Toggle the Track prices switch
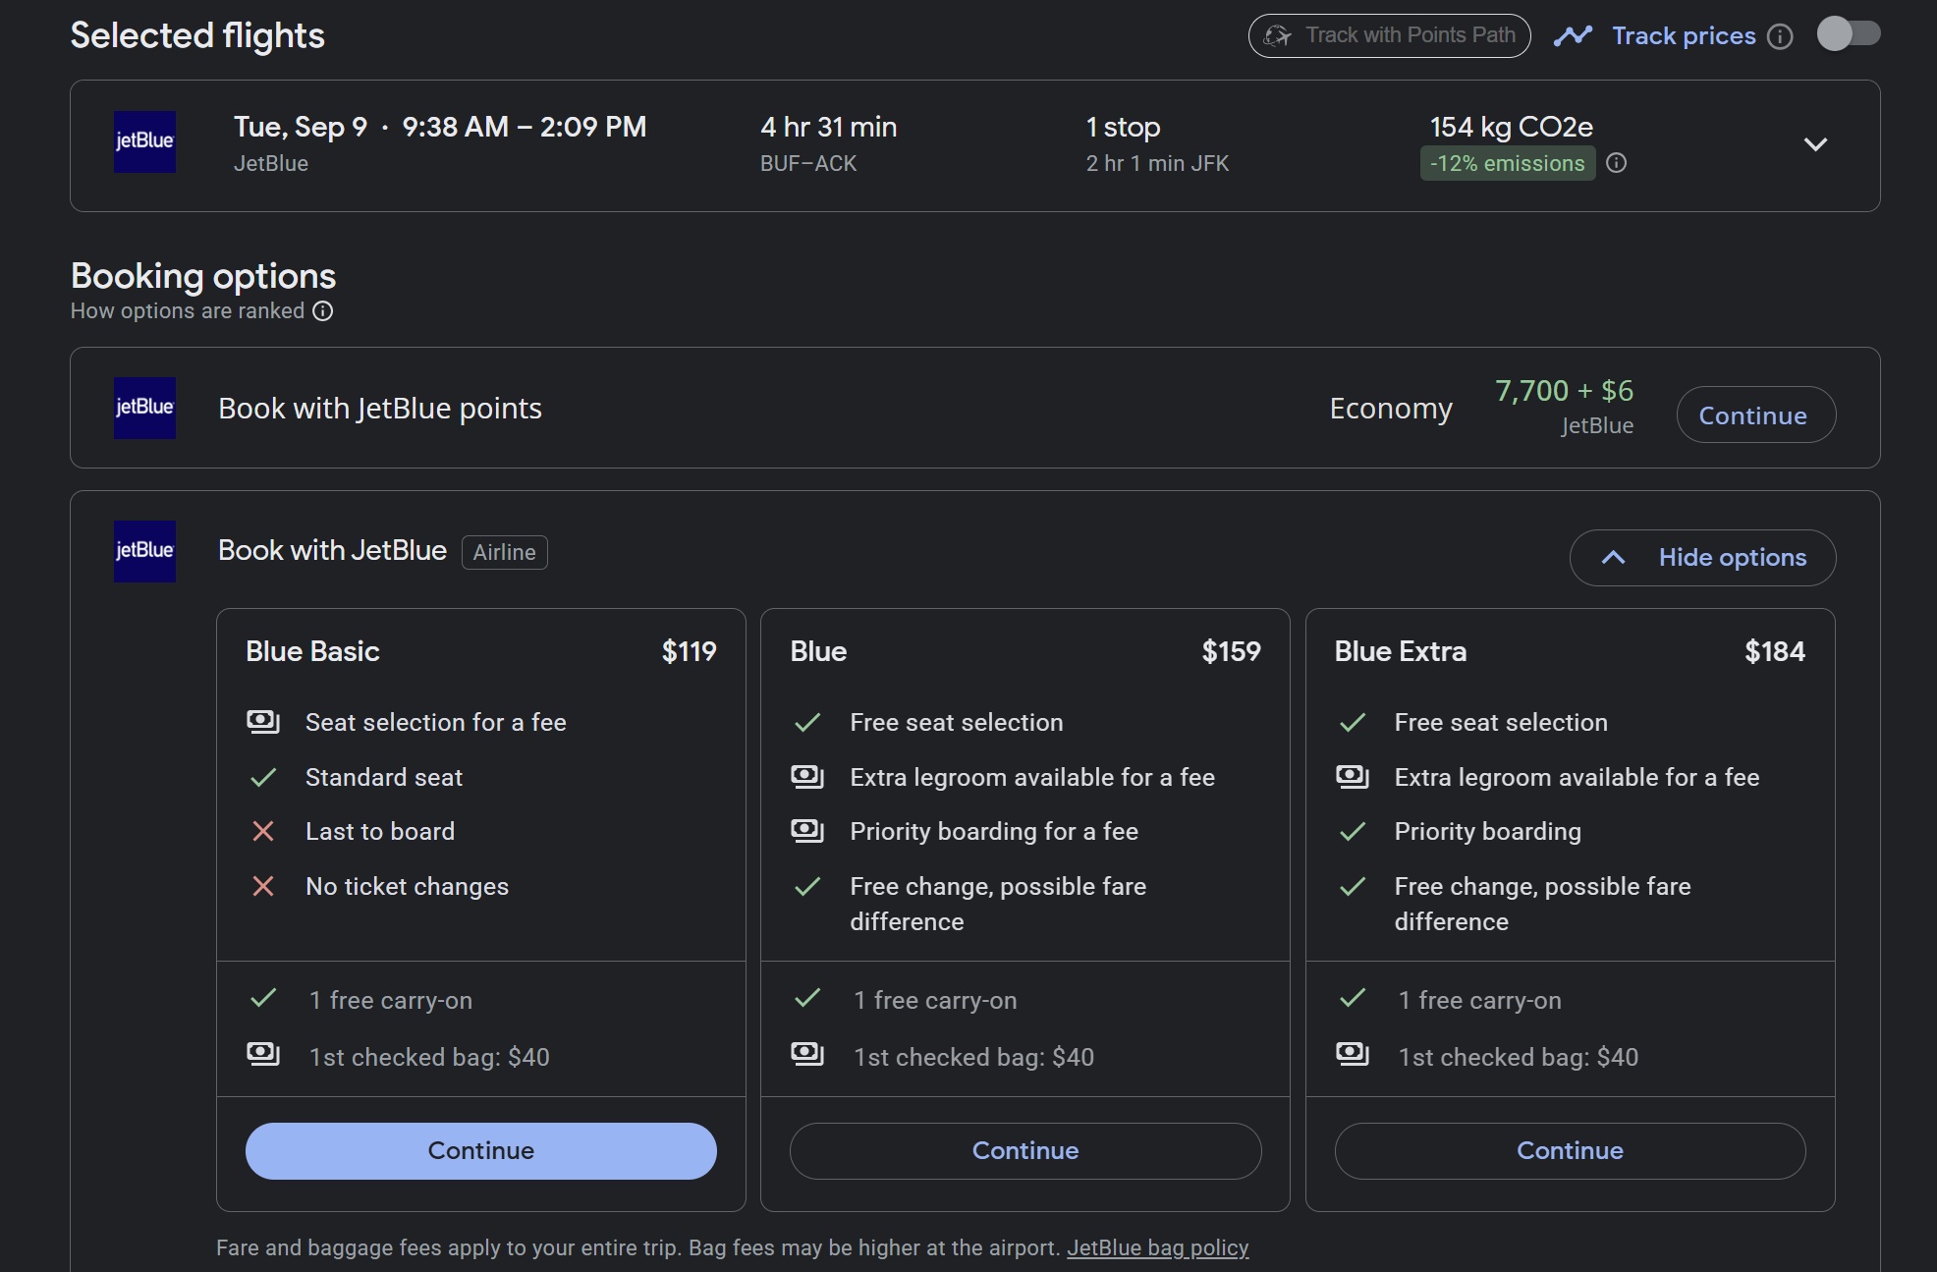 click(1849, 34)
